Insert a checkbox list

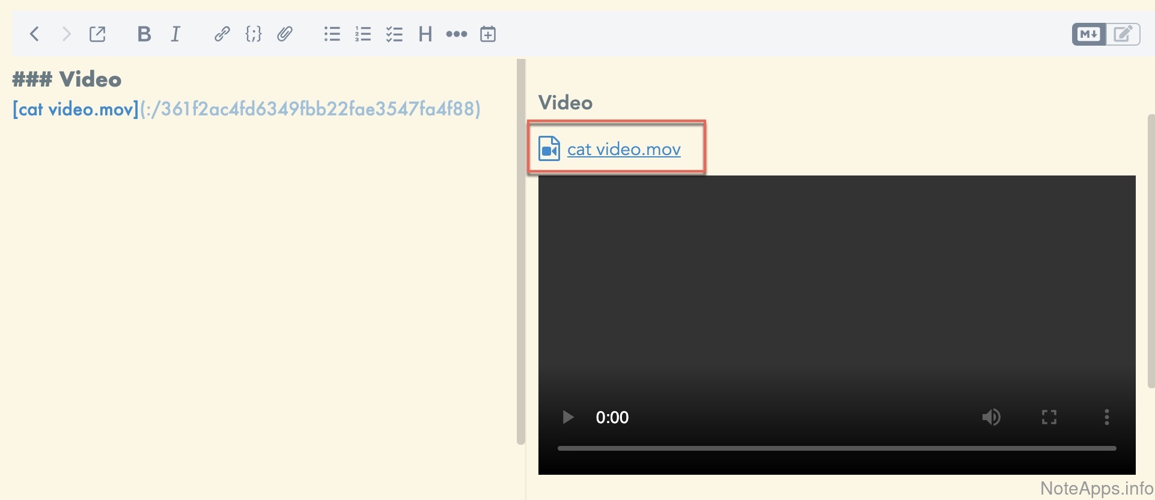tap(394, 34)
